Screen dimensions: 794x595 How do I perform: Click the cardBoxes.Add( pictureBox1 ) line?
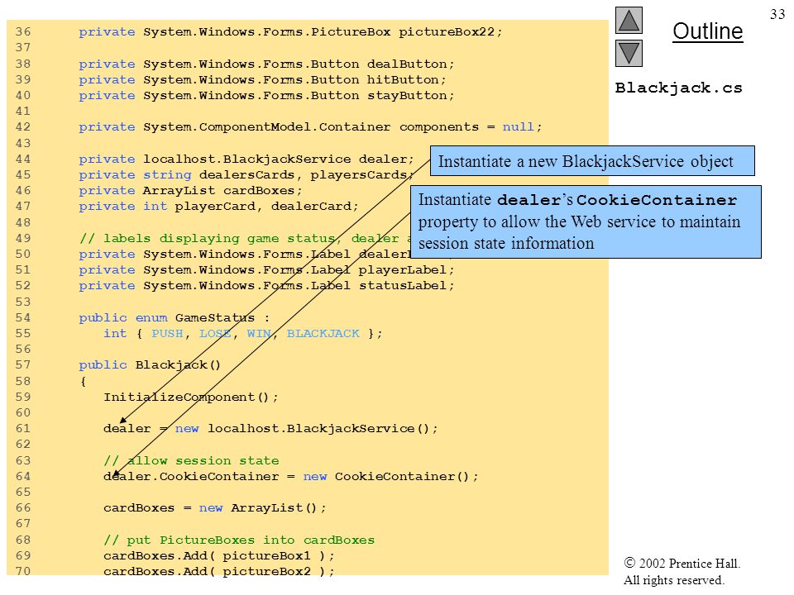(x=219, y=556)
